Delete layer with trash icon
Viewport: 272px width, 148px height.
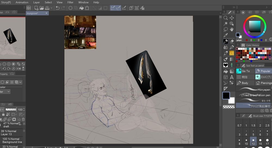23,119
